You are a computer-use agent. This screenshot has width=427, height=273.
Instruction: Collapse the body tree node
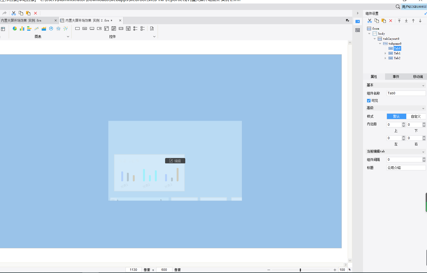click(369, 34)
